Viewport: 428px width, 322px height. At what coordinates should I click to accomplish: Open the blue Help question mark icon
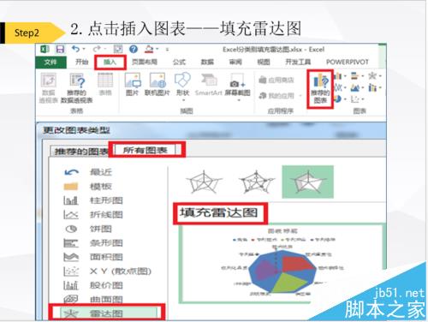tap(134, 49)
